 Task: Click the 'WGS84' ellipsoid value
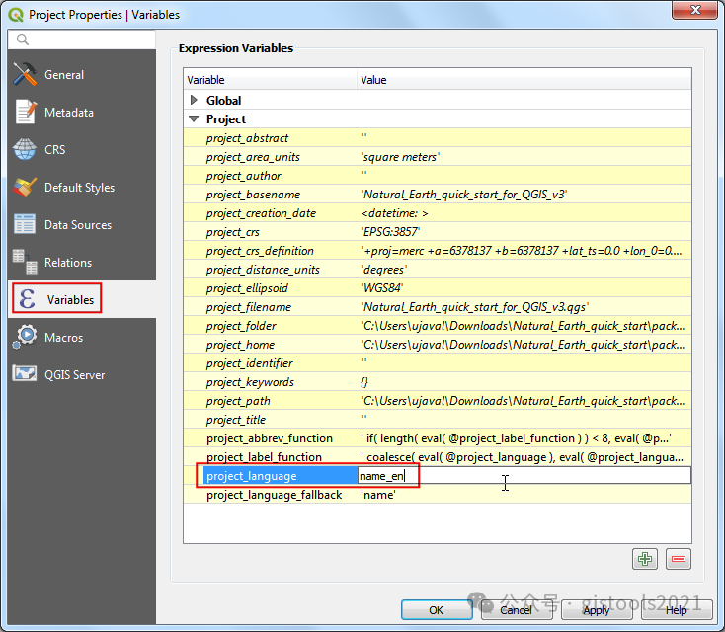pos(382,288)
